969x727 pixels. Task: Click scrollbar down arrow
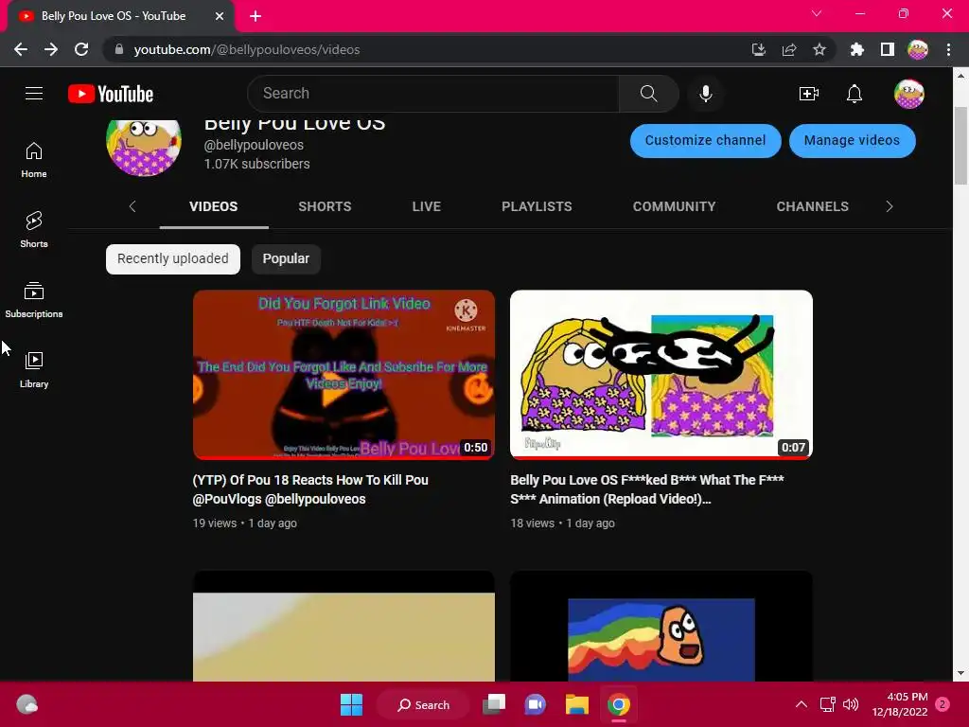[x=960, y=673]
